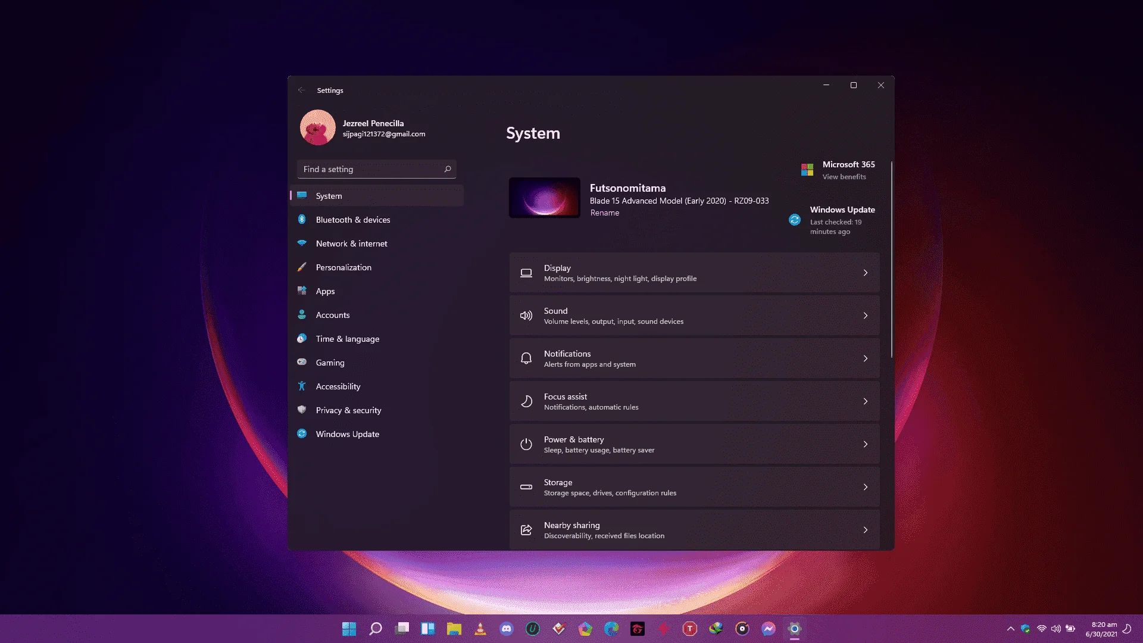Open Storage settings row title
1143x643 pixels.
click(558, 482)
